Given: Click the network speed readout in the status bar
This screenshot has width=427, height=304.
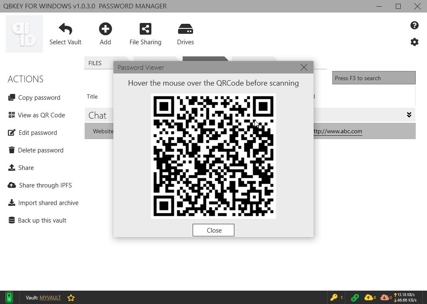Looking at the screenshot, I should [405, 297].
